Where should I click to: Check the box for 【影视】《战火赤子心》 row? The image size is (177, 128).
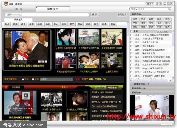pos(131,72)
